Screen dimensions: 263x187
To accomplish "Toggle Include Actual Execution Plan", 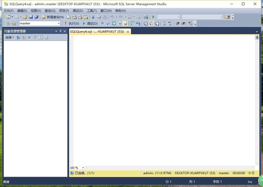I will (133, 23).
